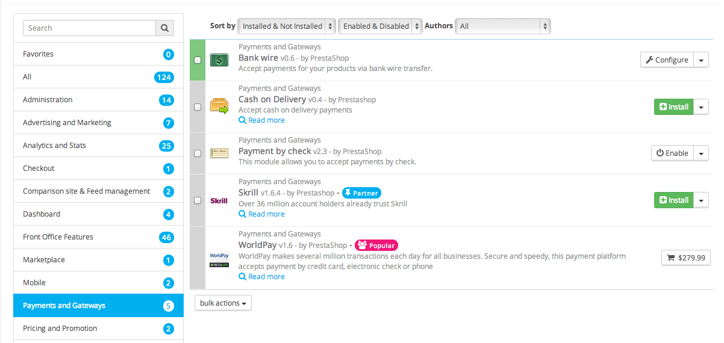Open Analytics and Stats category
Image resolution: width=724 pixels, height=343 pixels.
pos(98,146)
